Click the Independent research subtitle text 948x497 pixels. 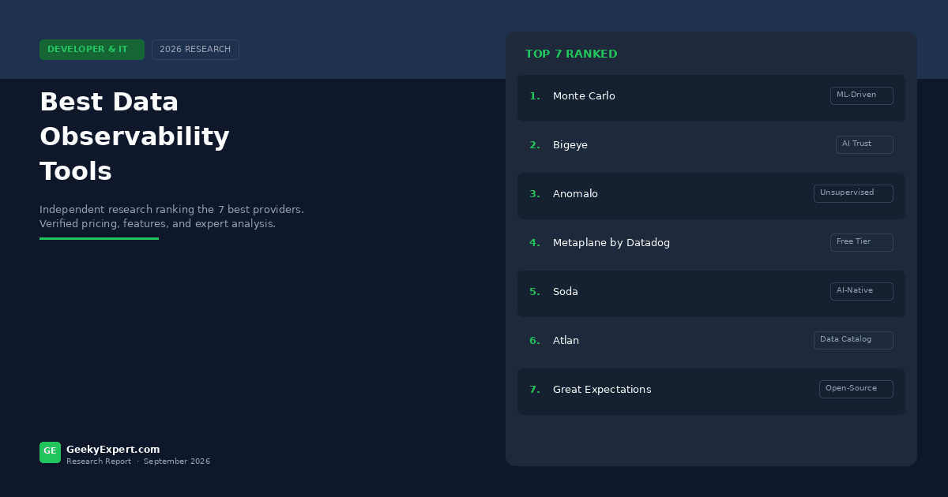171,217
